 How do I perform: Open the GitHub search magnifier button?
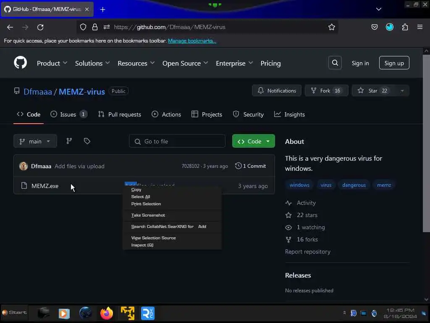tap(335, 63)
